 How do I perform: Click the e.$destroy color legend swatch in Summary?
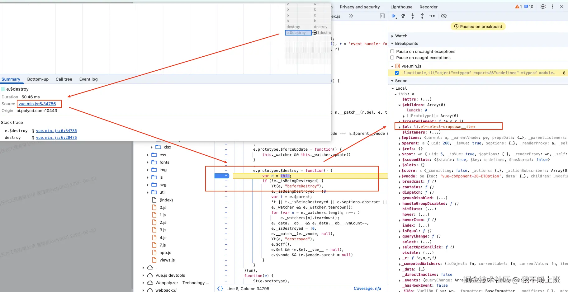coord(3,89)
